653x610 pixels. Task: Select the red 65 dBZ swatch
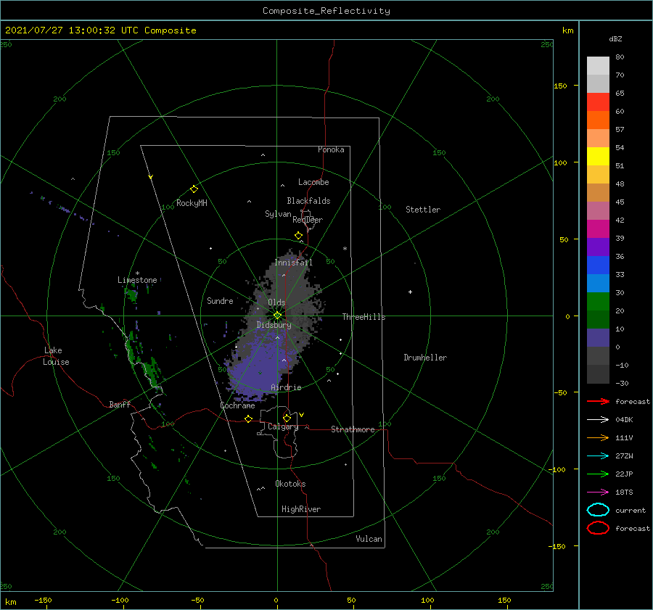598,102
